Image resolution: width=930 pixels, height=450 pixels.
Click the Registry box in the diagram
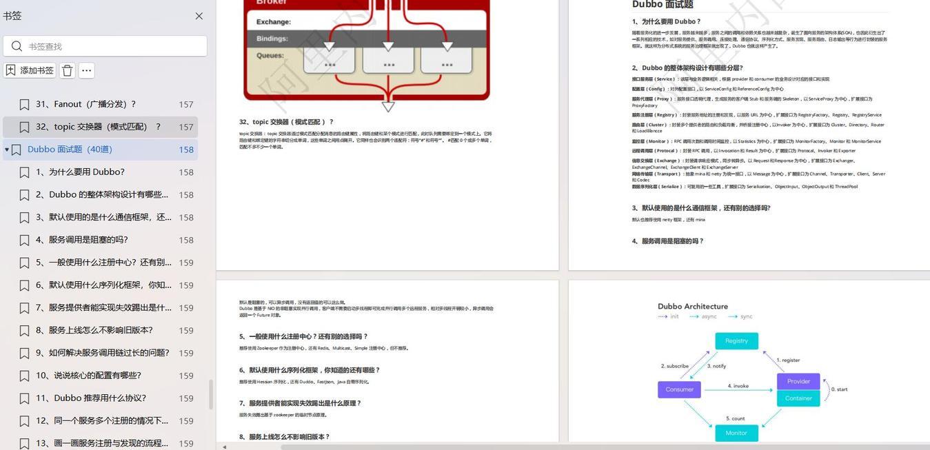click(x=736, y=341)
